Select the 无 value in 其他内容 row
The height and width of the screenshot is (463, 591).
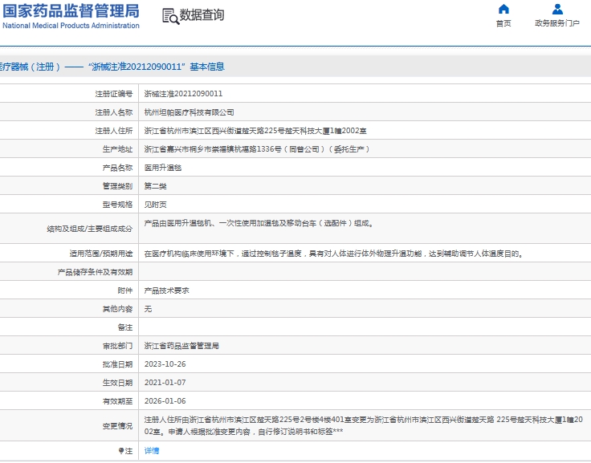pyautogui.click(x=148, y=309)
